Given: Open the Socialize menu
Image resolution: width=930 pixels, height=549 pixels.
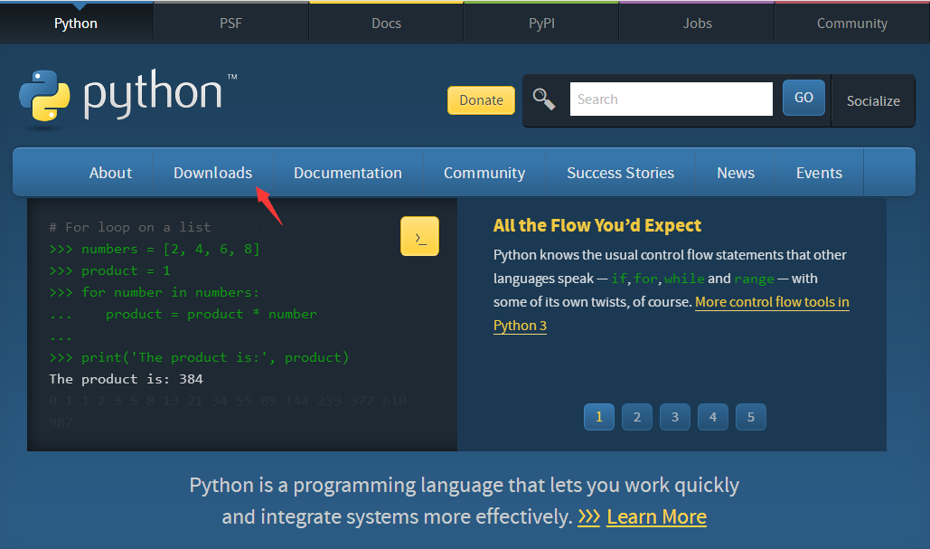Looking at the screenshot, I should [873, 101].
